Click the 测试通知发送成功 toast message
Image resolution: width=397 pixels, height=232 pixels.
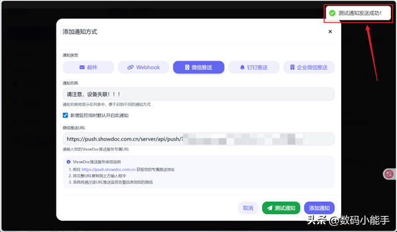[359, 13]
